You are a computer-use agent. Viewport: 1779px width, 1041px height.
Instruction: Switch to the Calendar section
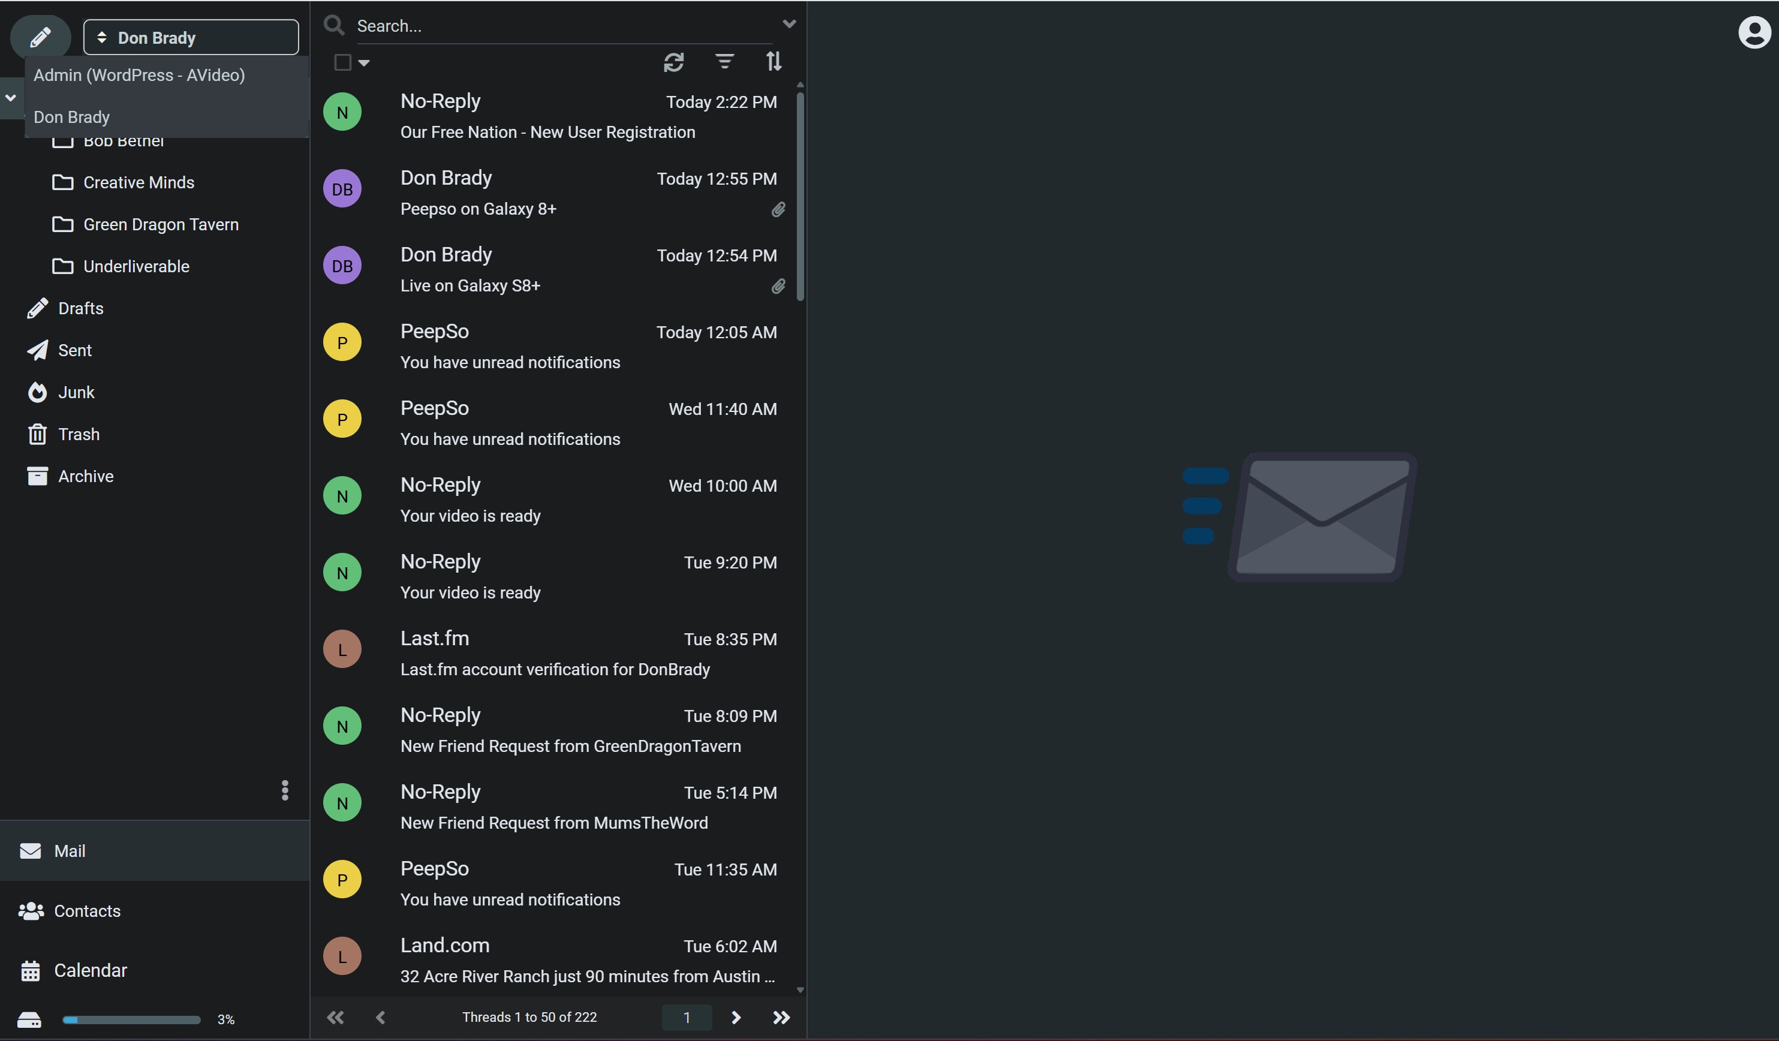155,970
